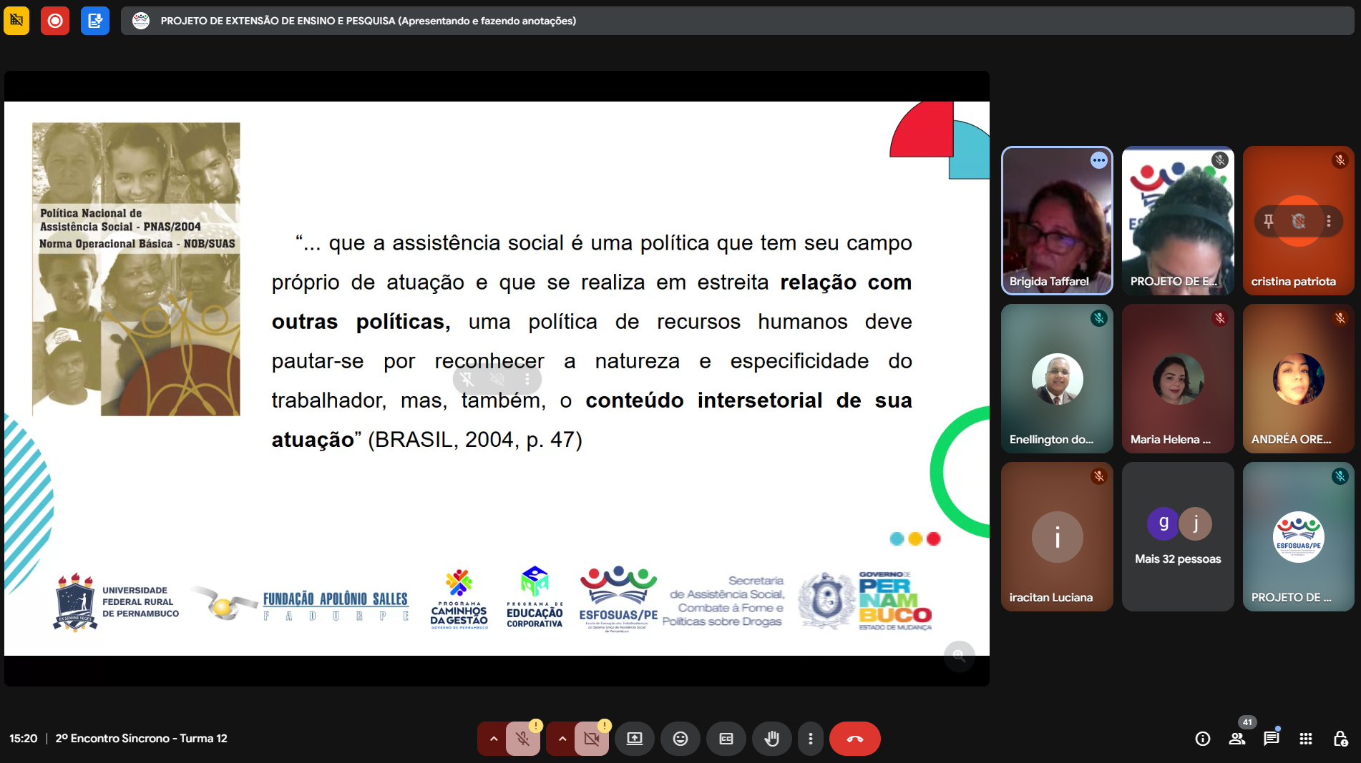Leave the call with the red hang-up button
The image size is (1361, 763).
(x=854, y=739)
